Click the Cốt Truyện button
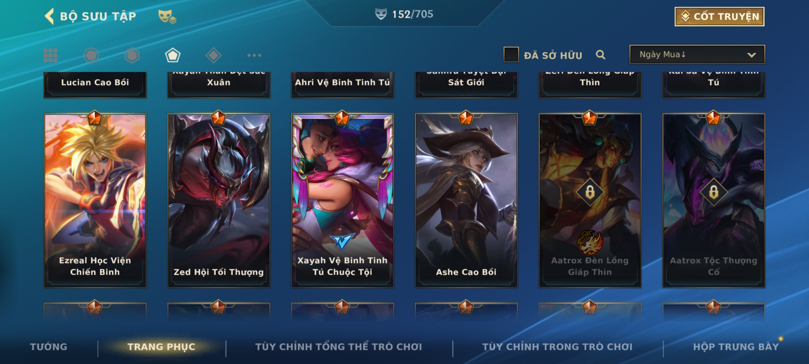809x364 pixels. (719, 17)
